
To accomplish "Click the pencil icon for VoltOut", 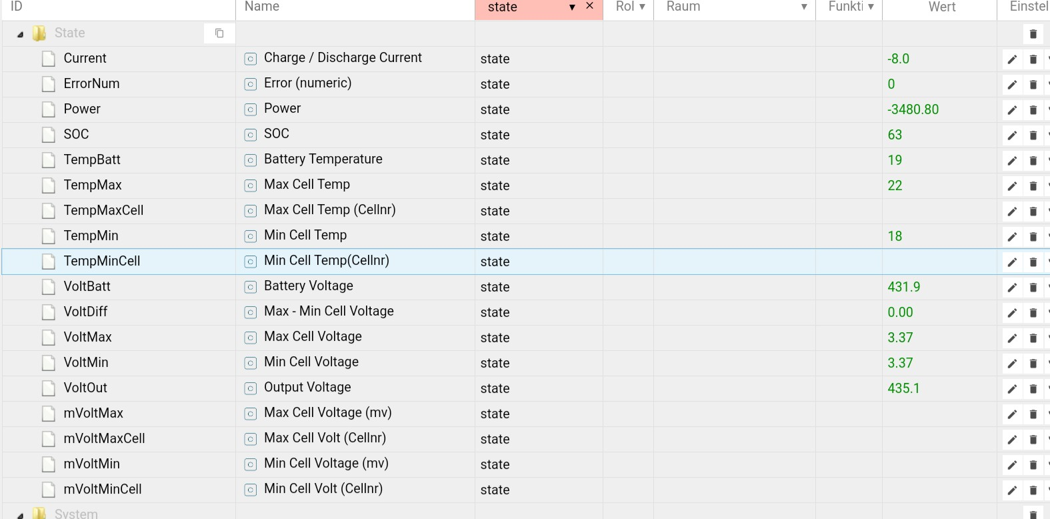I will pyautogui.click(x=1012, y=389).
